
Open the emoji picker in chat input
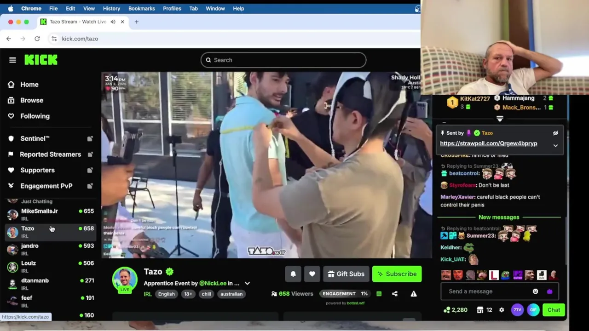535,291
